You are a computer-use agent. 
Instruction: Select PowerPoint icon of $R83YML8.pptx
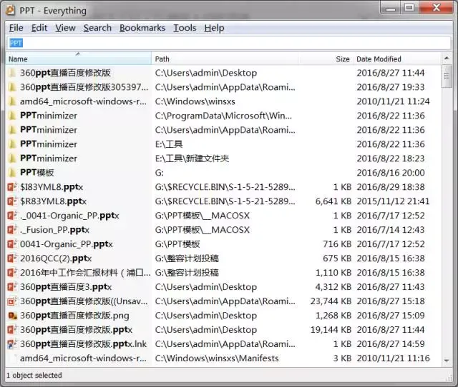pos(12,201)
